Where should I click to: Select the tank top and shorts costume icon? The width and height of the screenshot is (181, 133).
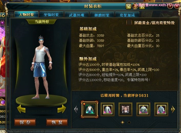pos(90,109)
